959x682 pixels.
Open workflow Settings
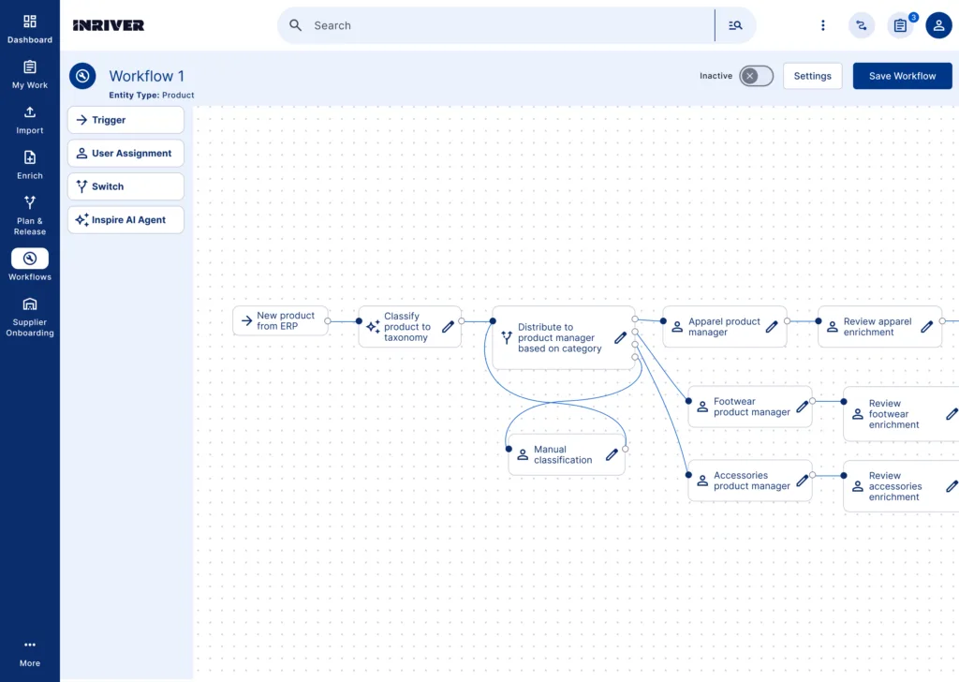pyautogui.click(x=812, y=76)
